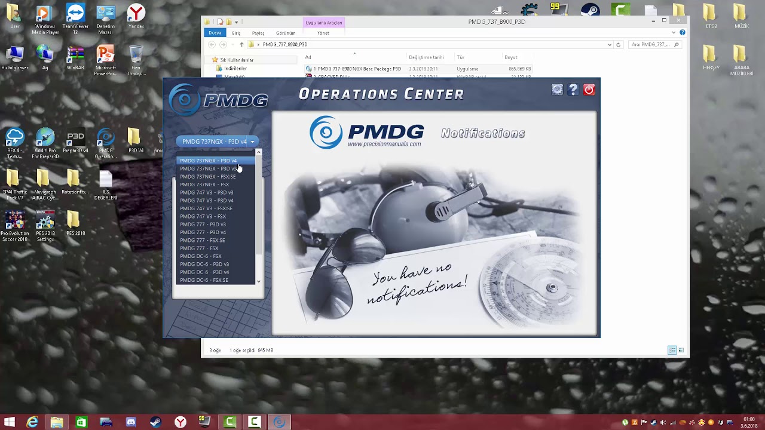This screenshot has height=430, width=765.
Task: Select the Denetim Masası desktop icon
Action: [x=106, y=19]
